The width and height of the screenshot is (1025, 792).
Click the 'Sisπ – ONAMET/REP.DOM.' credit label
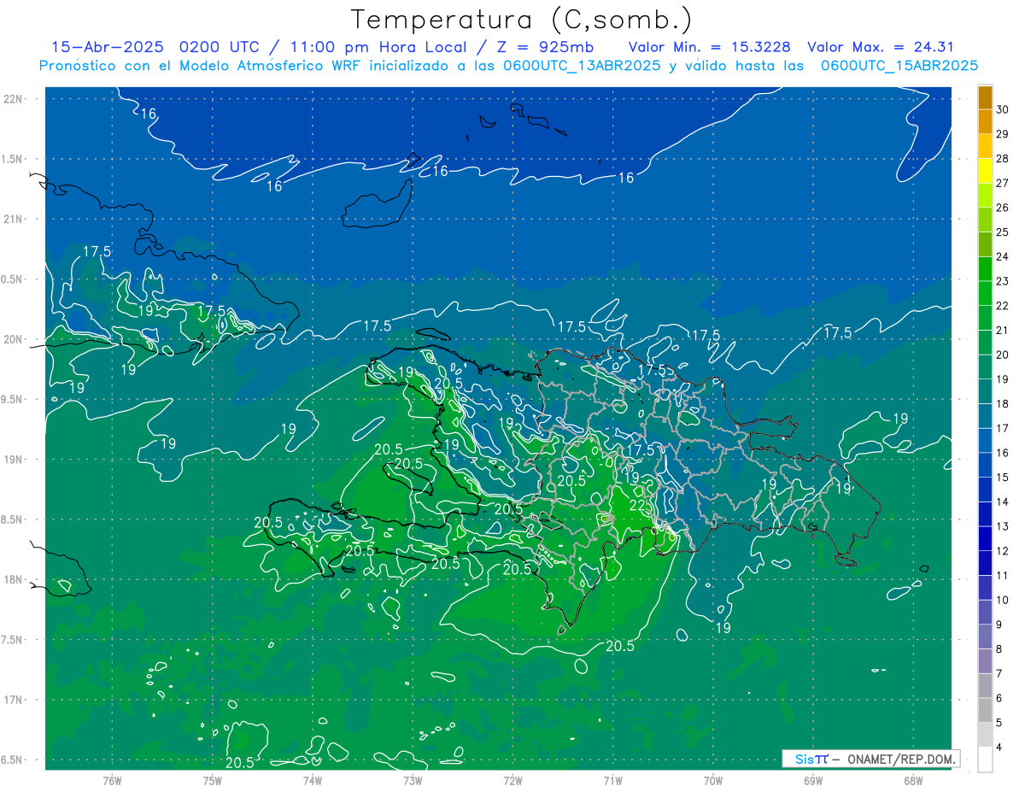click(x=870, y=759)
